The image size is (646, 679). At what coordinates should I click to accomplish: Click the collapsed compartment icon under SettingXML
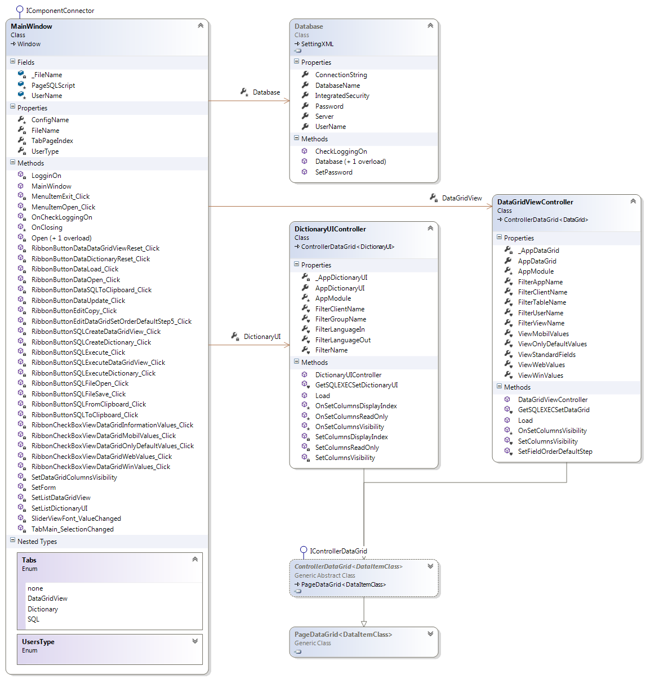pyautogui.click(x=298, y=51)
